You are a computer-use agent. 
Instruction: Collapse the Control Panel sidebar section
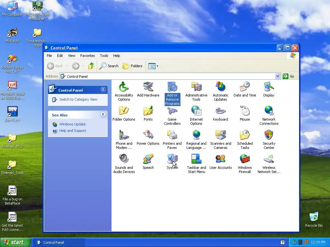103,90
